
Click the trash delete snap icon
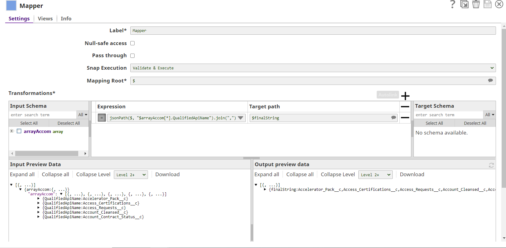click(476, 4)
